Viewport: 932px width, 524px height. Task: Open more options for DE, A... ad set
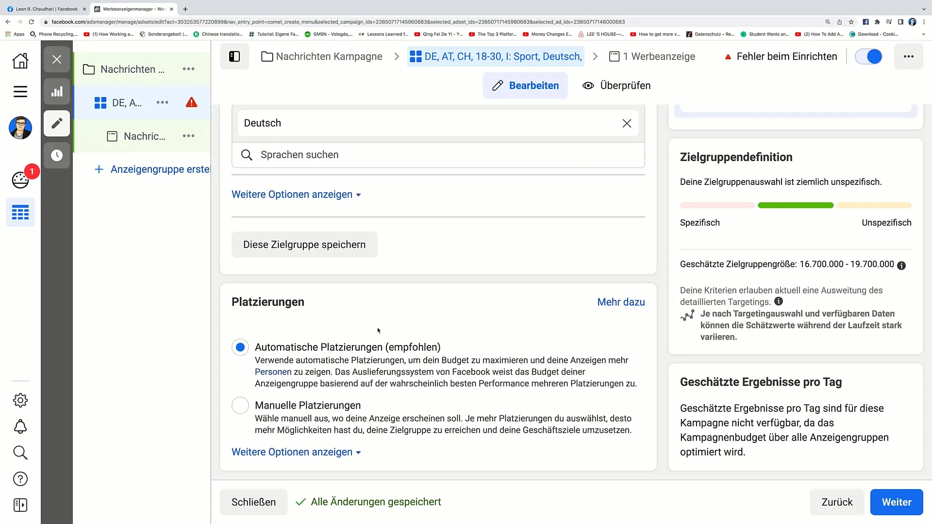point(162,102)
